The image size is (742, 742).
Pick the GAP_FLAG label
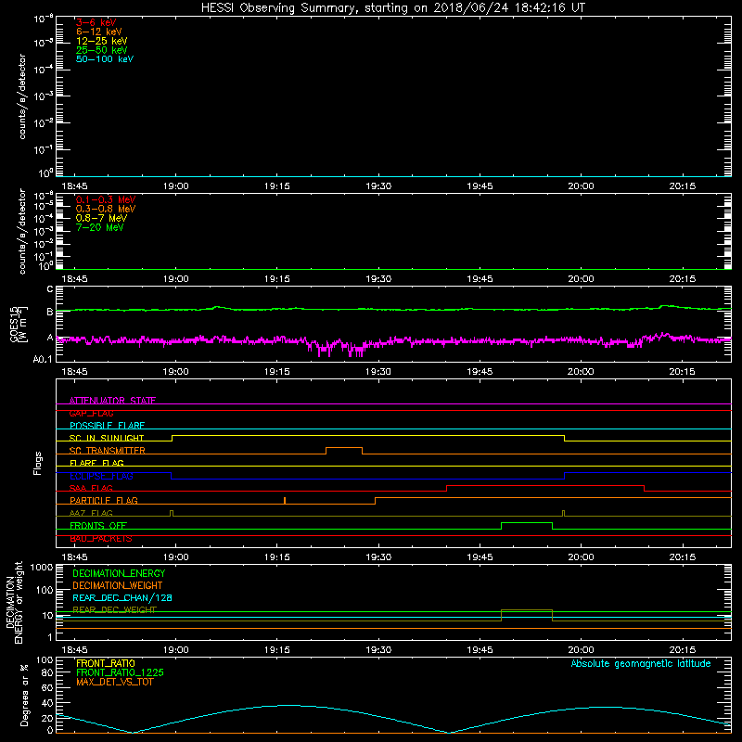[x=91, y=413]
